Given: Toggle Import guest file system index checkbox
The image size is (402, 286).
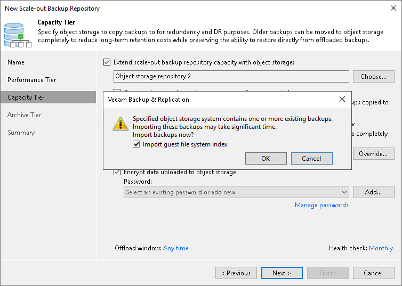Looking at the screenshot, I should (138, 144).
